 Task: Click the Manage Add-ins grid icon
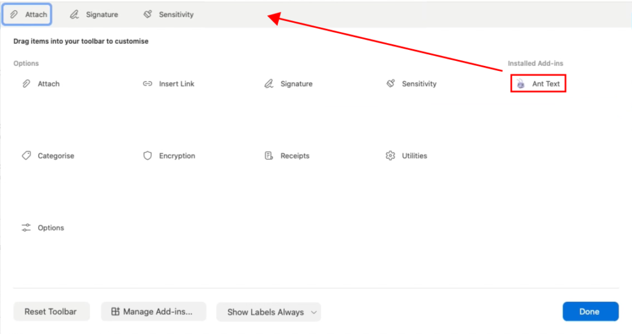115,312
